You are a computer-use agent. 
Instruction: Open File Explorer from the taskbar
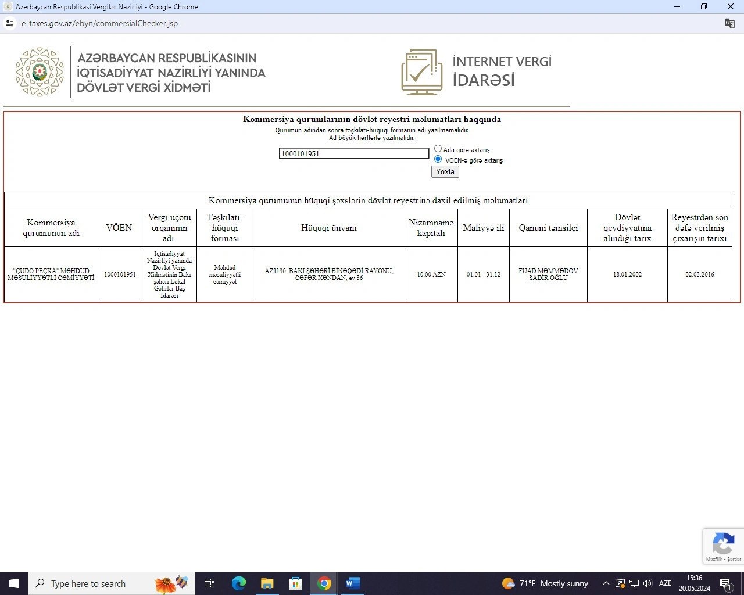[267, 583]
